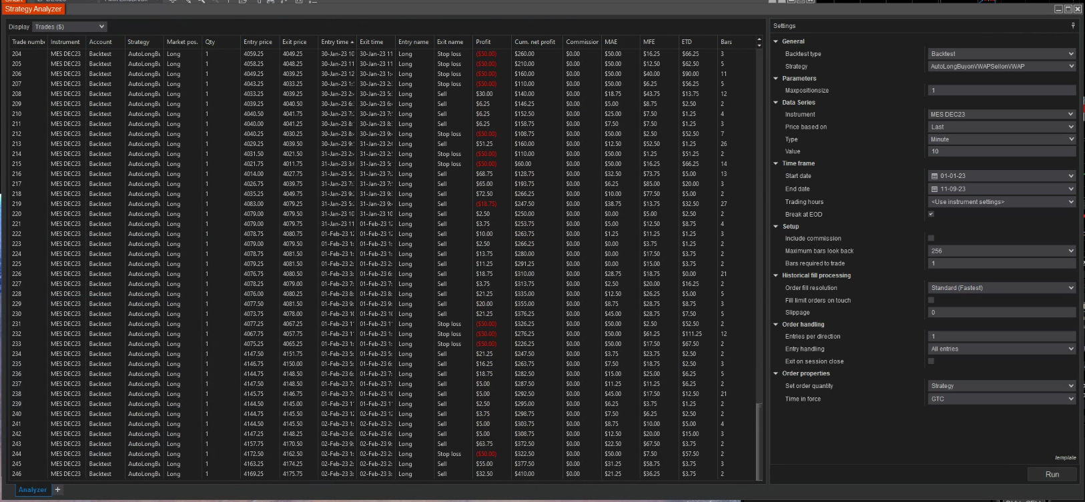Edit data series Value field
Viewport: 1085px width, 502px height.
point(1002,151)
